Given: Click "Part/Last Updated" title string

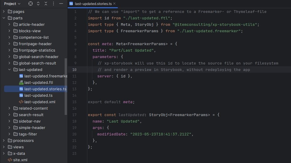Looking at the screenshot, I should click(131, 50).
